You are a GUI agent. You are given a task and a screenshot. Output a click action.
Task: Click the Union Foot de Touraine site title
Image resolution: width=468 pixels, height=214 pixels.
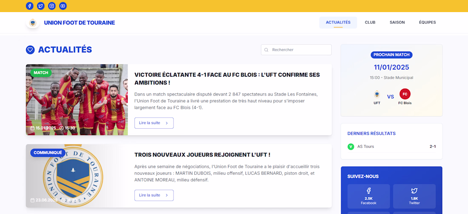point(80,23)
